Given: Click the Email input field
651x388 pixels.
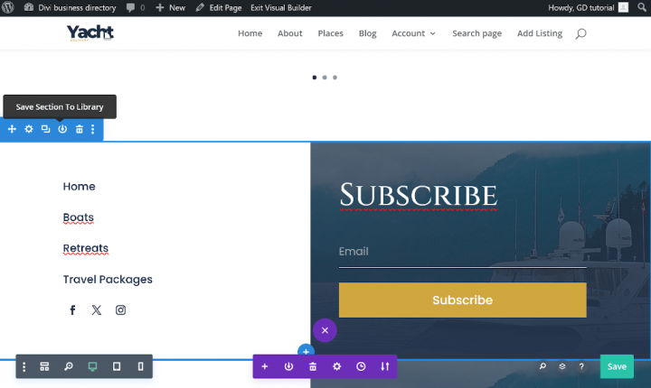Looking at the screenshot, I should pos(462,252).
